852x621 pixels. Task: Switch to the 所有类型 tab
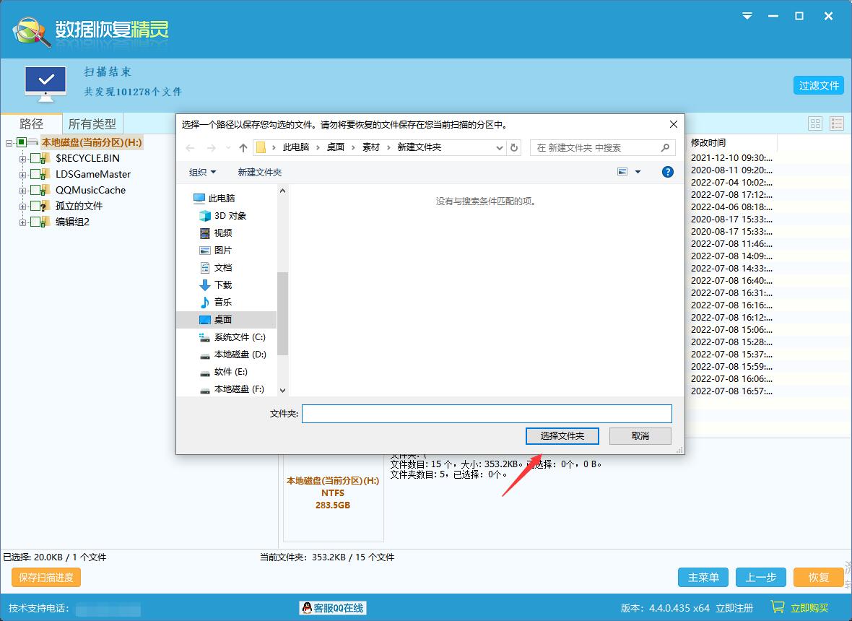pyautogui.click(x=92, y=124)
